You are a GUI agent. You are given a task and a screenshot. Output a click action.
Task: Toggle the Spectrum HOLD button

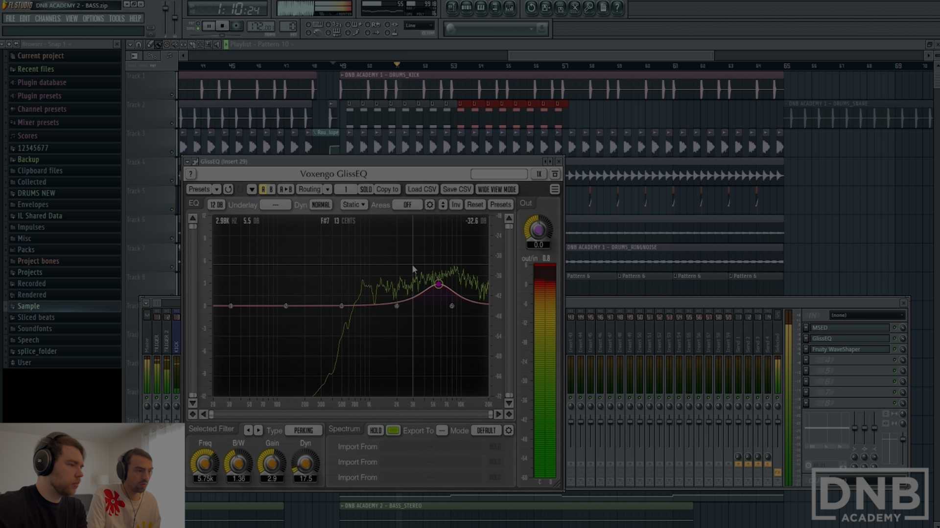(376, 430)
